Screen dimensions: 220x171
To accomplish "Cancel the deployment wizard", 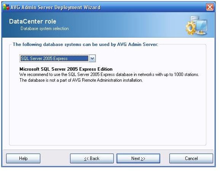I will tap(191, 158).
